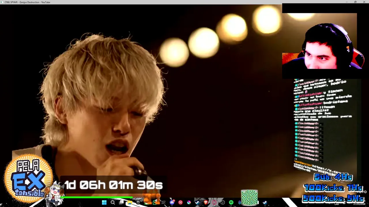The image size is (369, 207).
Task: Maximize or restore the YouTube window
Action: click(x=355, y=2)
